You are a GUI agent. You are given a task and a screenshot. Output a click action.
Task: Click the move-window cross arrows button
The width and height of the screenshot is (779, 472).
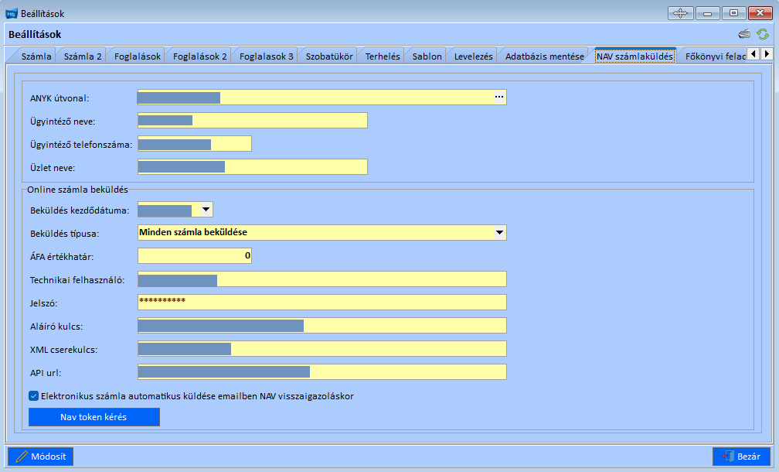[x=680, y=13]
